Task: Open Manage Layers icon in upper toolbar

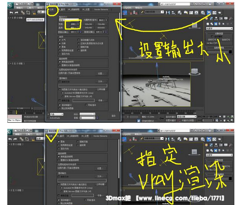Action: pos(180,13)
